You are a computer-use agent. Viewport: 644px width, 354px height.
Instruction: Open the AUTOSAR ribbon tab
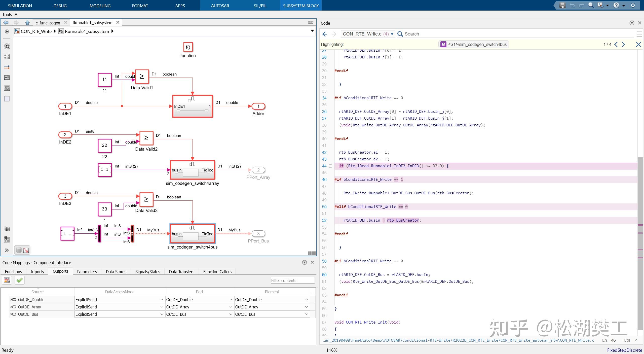coord(220,6)
